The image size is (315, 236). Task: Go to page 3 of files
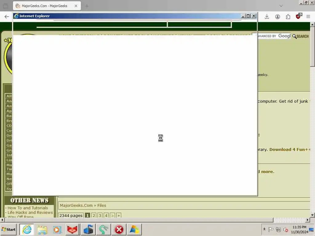click(100, 215)
